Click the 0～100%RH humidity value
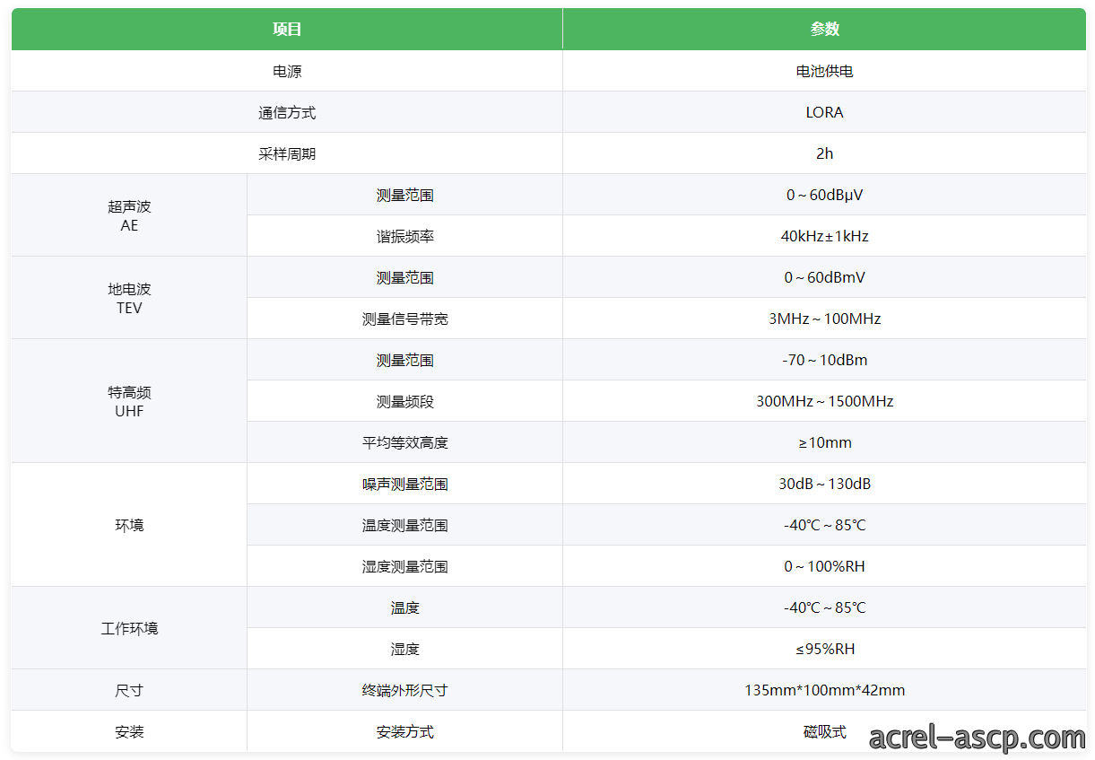The width and height of the screenshot is (1095, 760). pyautogui.click(x=824, y=566)
